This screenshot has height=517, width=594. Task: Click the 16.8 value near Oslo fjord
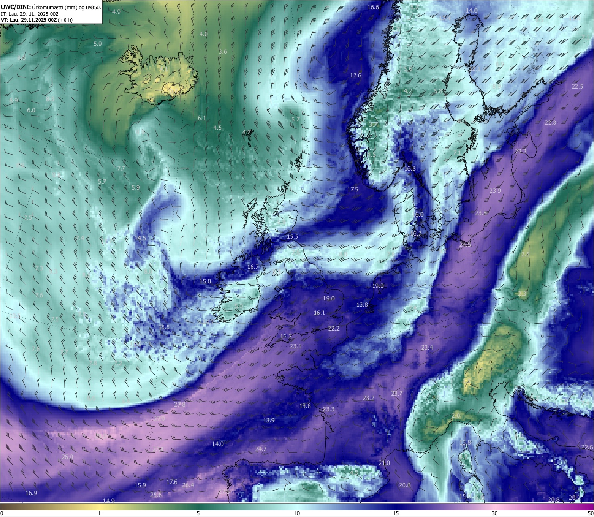pyautogui.click(x=410, y=169)
